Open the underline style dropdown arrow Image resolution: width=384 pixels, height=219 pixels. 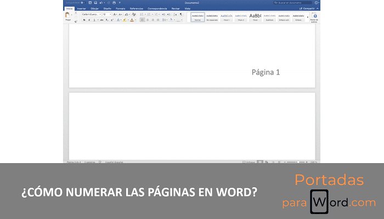[x=98, y=20]
